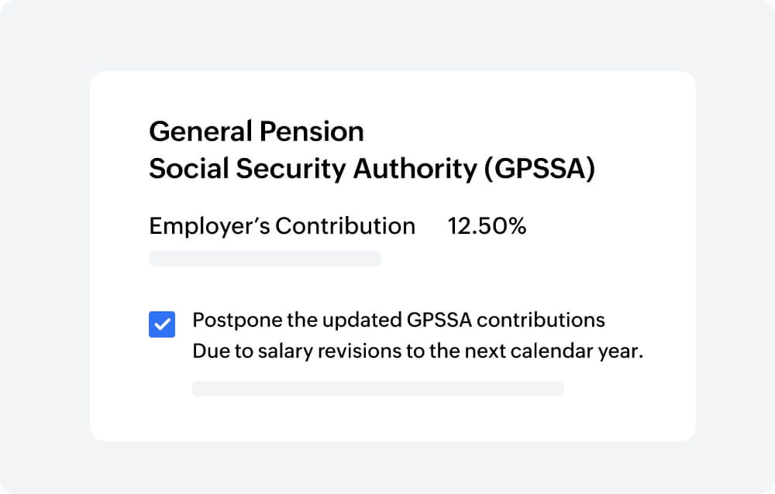The width and height of the screenshot is (775, 494).
Task: Click the word Pension in the title
Action: 312,132
